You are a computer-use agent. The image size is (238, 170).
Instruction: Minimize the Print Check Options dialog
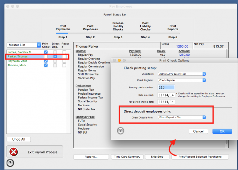pyautogui.click(x=119, y=61)
